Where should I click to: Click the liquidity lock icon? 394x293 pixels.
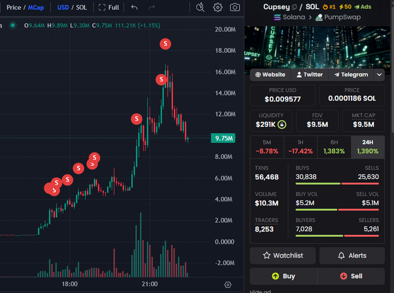coord(282,124)
